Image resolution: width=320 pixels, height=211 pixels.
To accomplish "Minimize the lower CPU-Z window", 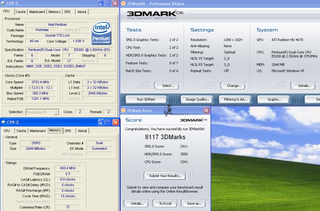I will [x=101, y=122].
